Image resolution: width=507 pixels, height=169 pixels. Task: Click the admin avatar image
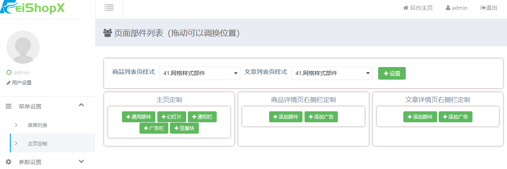coord(23,47)
